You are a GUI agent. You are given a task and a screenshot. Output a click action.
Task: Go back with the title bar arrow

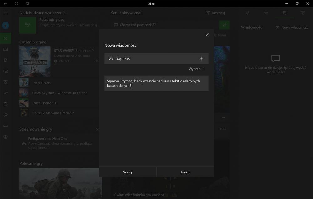(5, 3)
